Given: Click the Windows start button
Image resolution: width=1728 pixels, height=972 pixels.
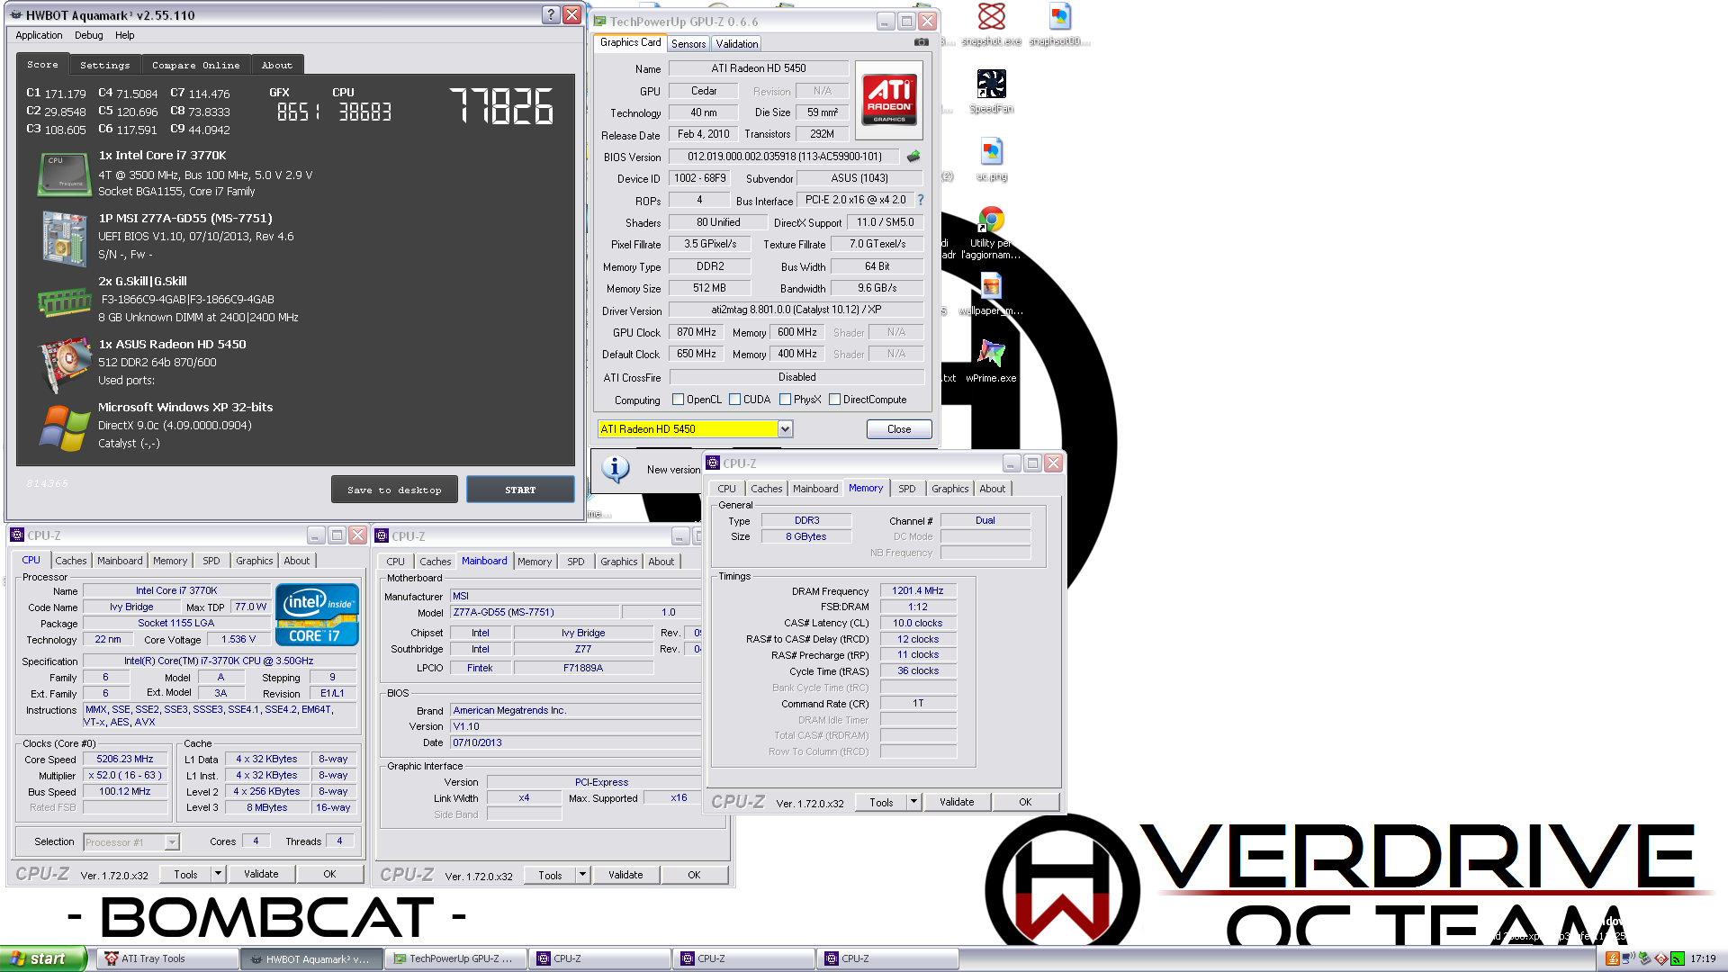Looking at the screenshot, I should tap(43, 958).
